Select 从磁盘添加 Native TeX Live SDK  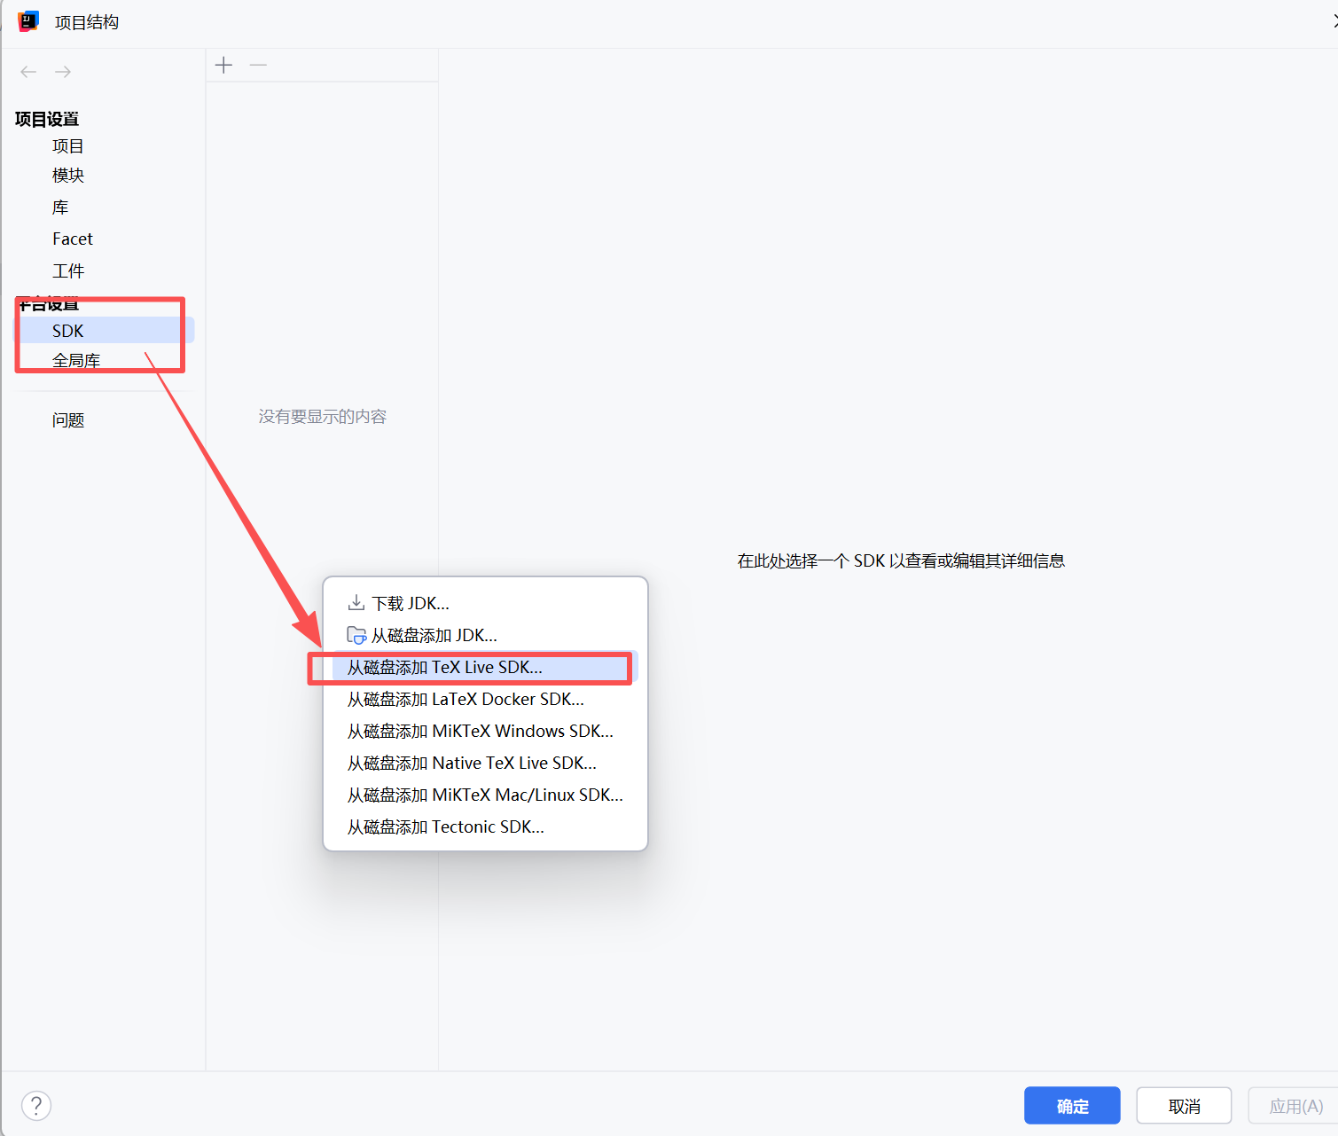tap(472, 763)
